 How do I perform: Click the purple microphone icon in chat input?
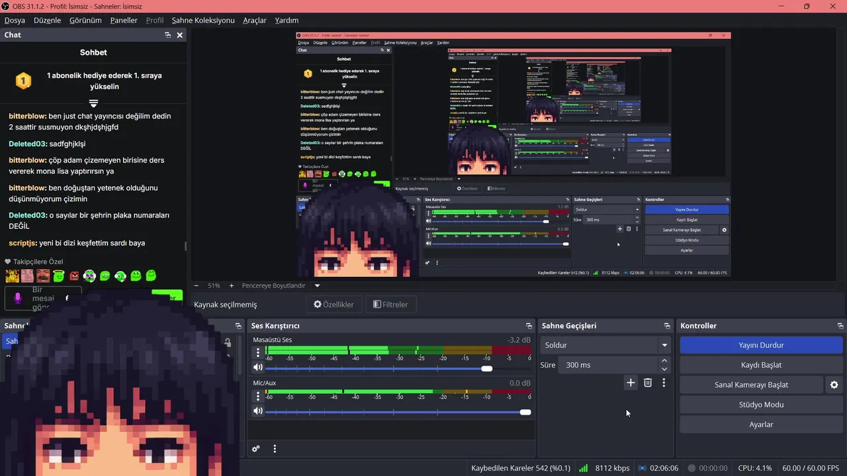(18, 298)
